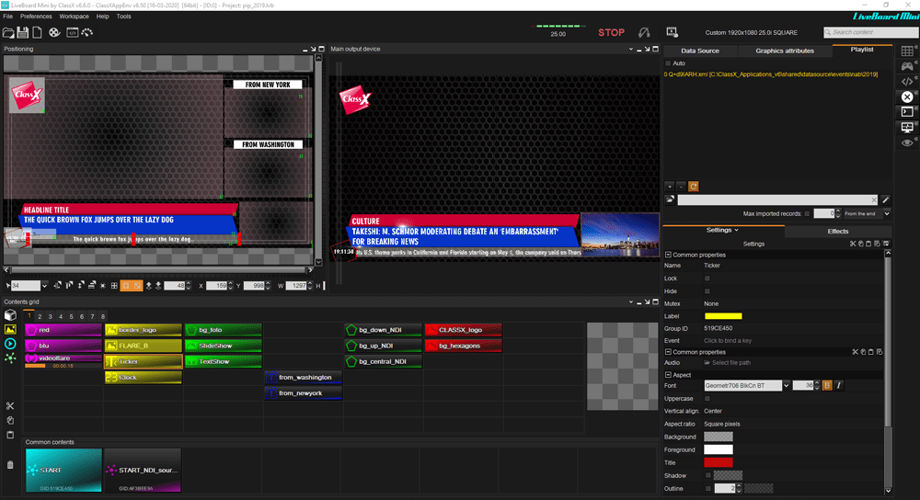The width and height of the screenshot is (920, 500).
Task: Toggle the Uppercase checkbox
Action: tap(707, 398)
